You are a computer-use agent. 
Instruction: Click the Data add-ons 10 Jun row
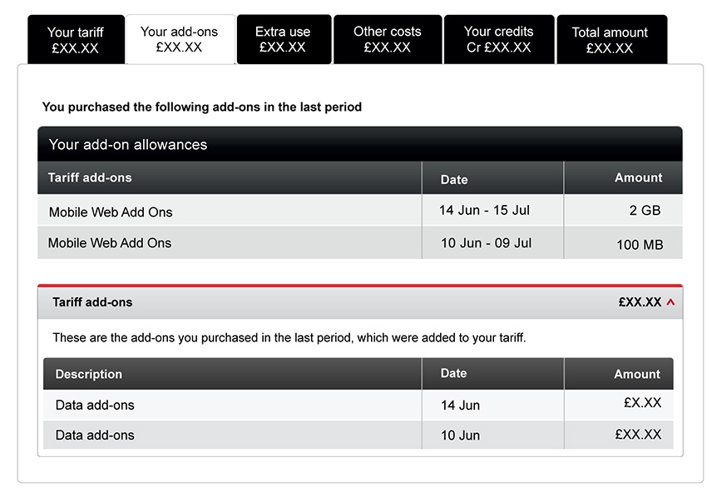[x=358, y=435]
